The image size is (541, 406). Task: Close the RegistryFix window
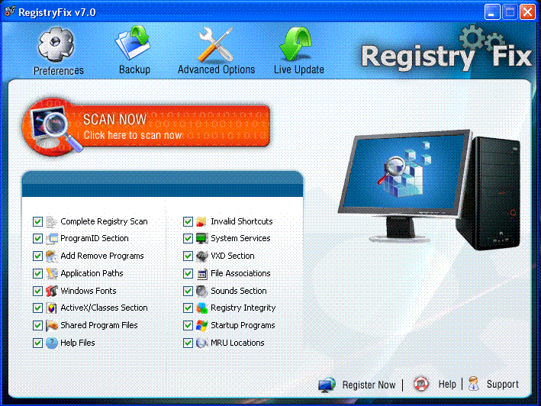pos(527,12)
